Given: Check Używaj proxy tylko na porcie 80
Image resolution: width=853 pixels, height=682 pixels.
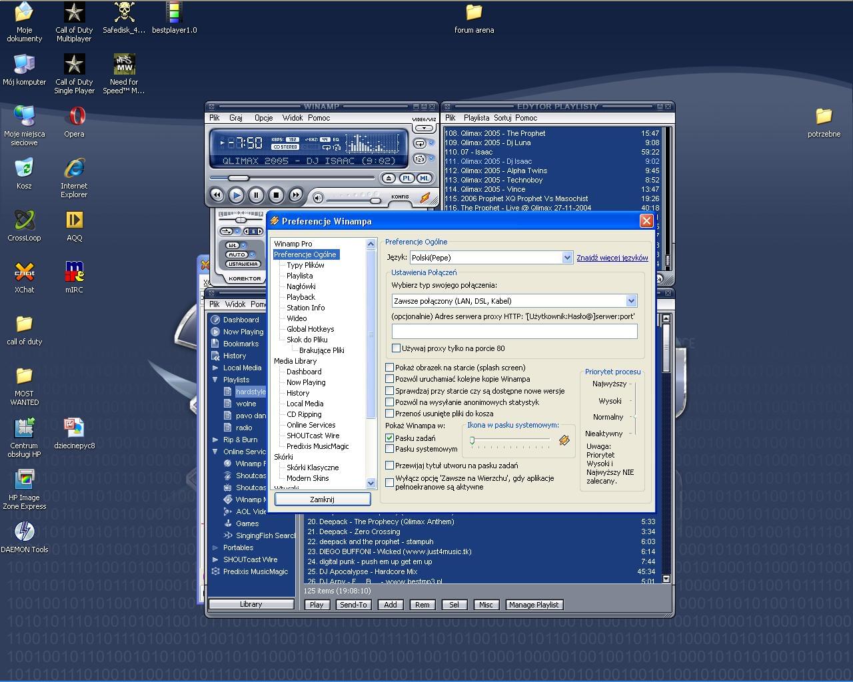Looking at the screenshot, I should point(396,348).
